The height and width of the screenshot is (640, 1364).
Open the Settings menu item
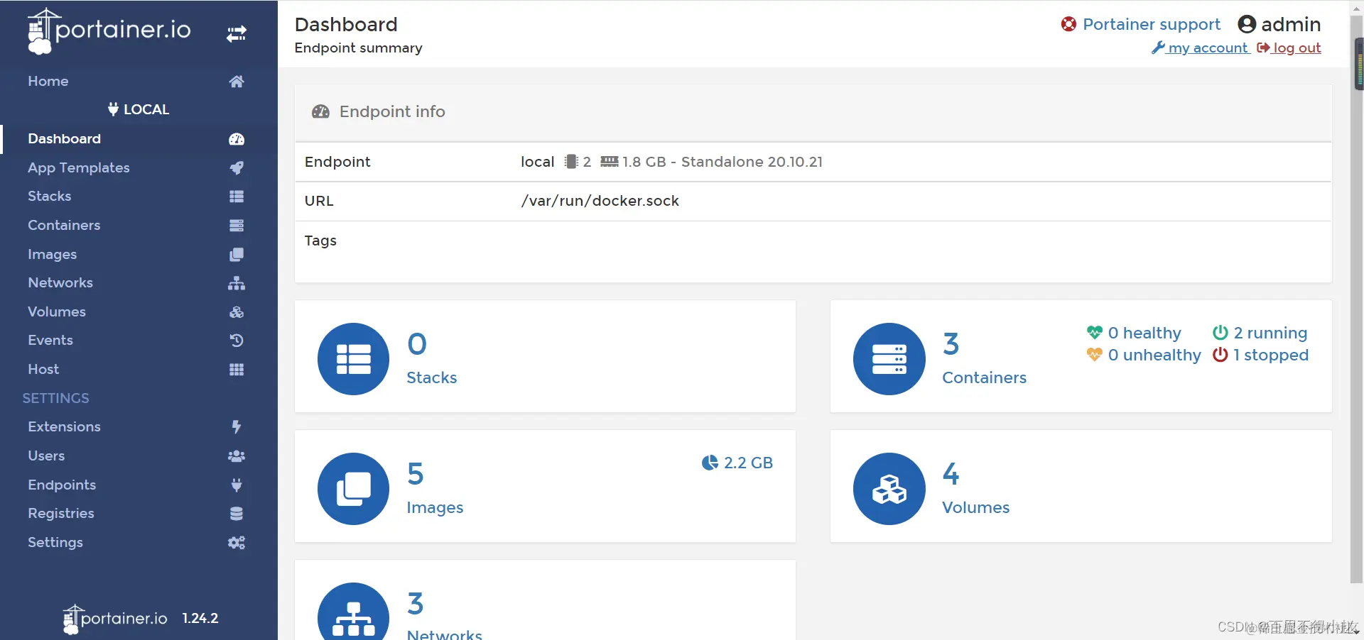coord(55,543)
